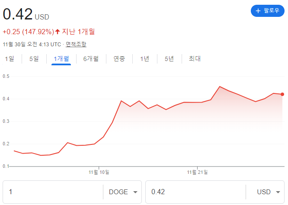Click the large 0.42 price value
Viewport: 288px width, 205px height.
(18, 14)
